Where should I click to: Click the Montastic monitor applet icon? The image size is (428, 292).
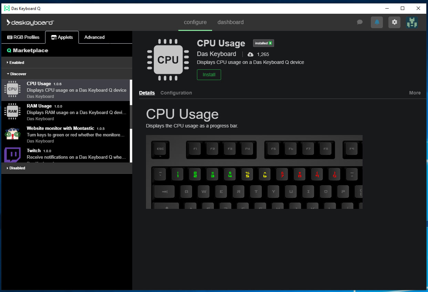[12, 134]
